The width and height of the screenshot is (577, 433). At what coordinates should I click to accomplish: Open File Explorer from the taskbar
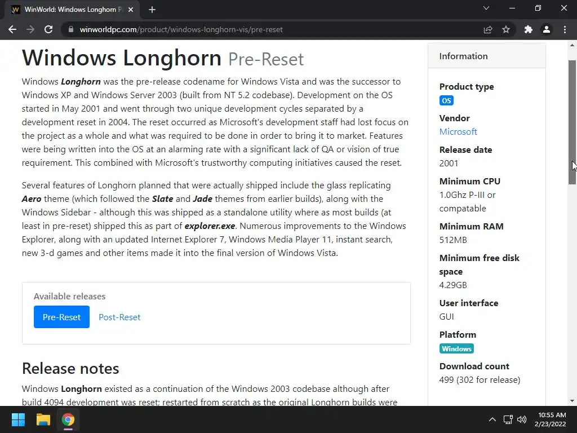(x=43, y=419)
